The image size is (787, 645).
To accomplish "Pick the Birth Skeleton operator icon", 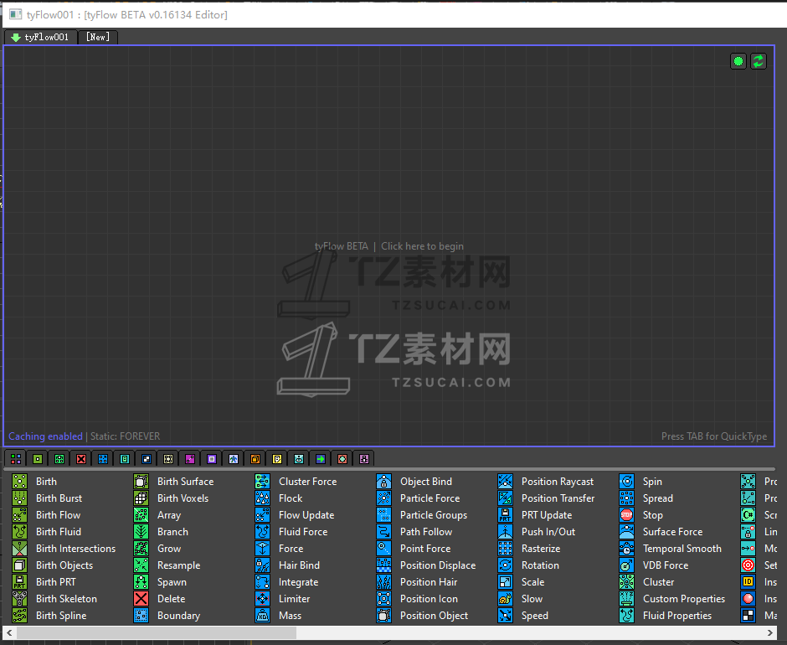I will click(19, 599).
